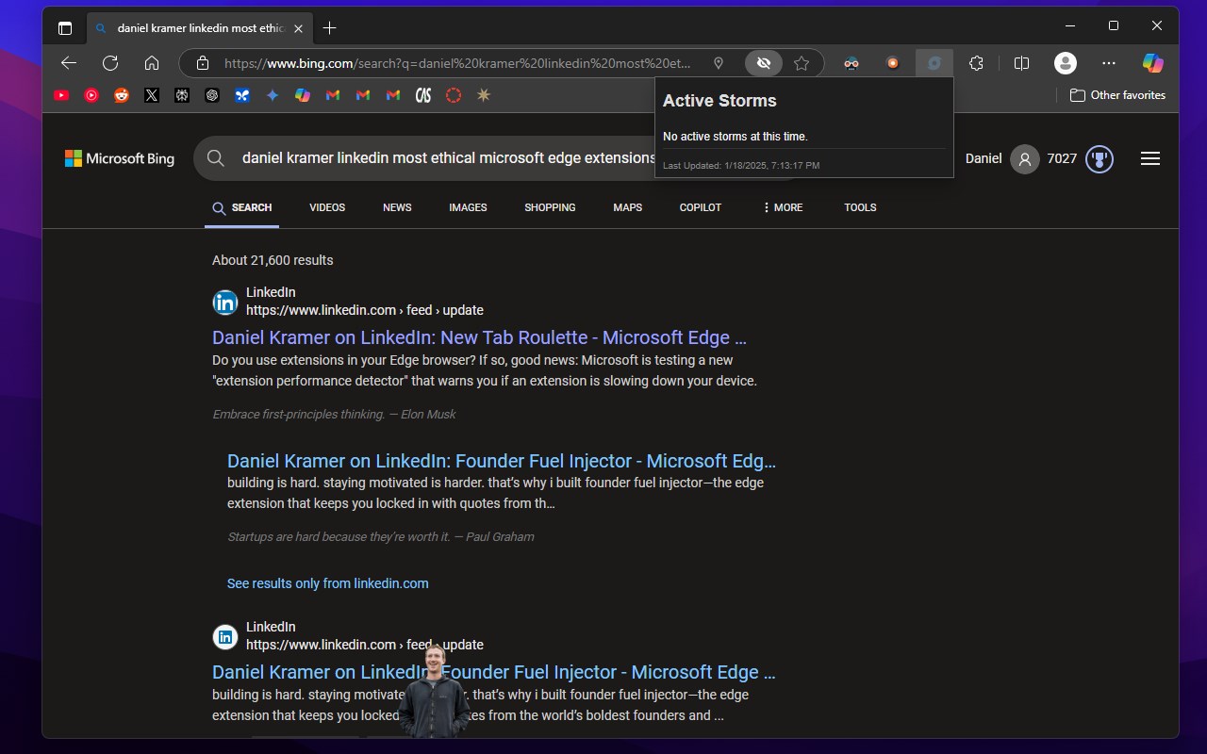Open the Daniel account menu

1001,158
